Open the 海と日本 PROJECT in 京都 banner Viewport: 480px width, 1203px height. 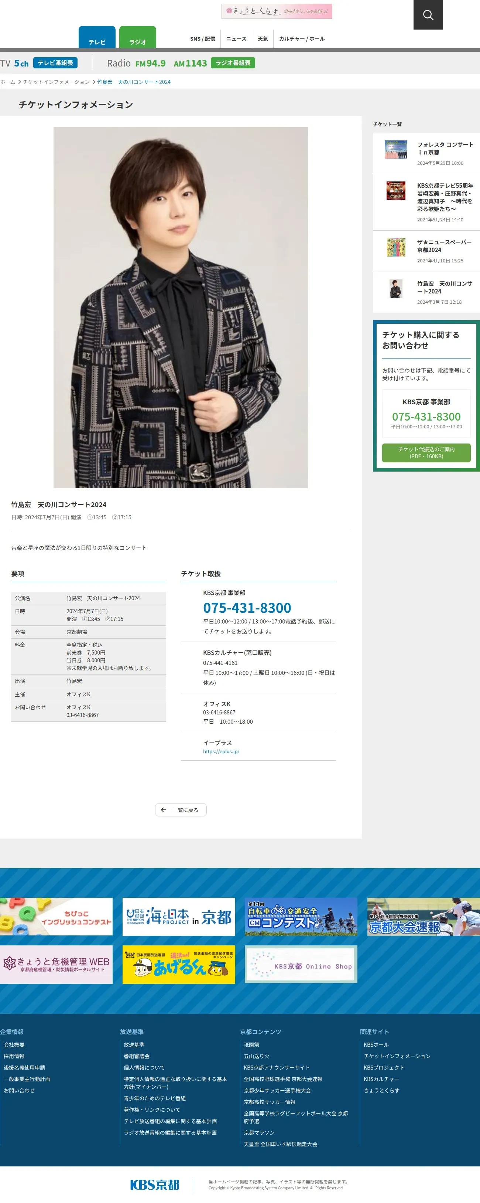179,916
